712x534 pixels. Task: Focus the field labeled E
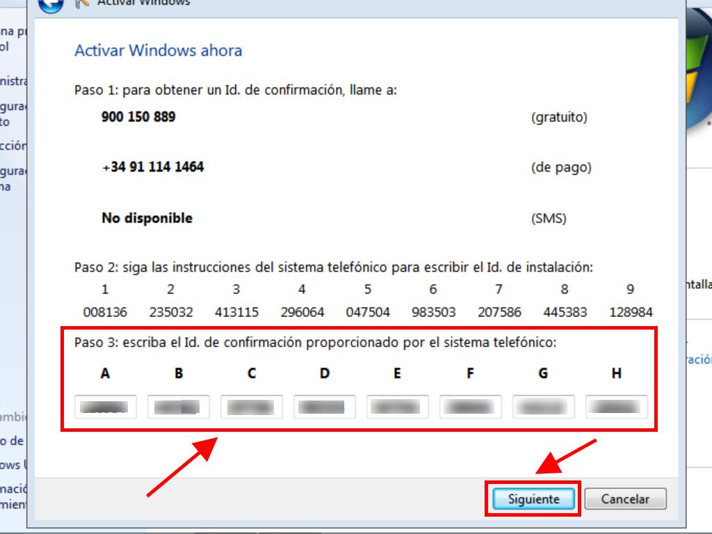398,407
